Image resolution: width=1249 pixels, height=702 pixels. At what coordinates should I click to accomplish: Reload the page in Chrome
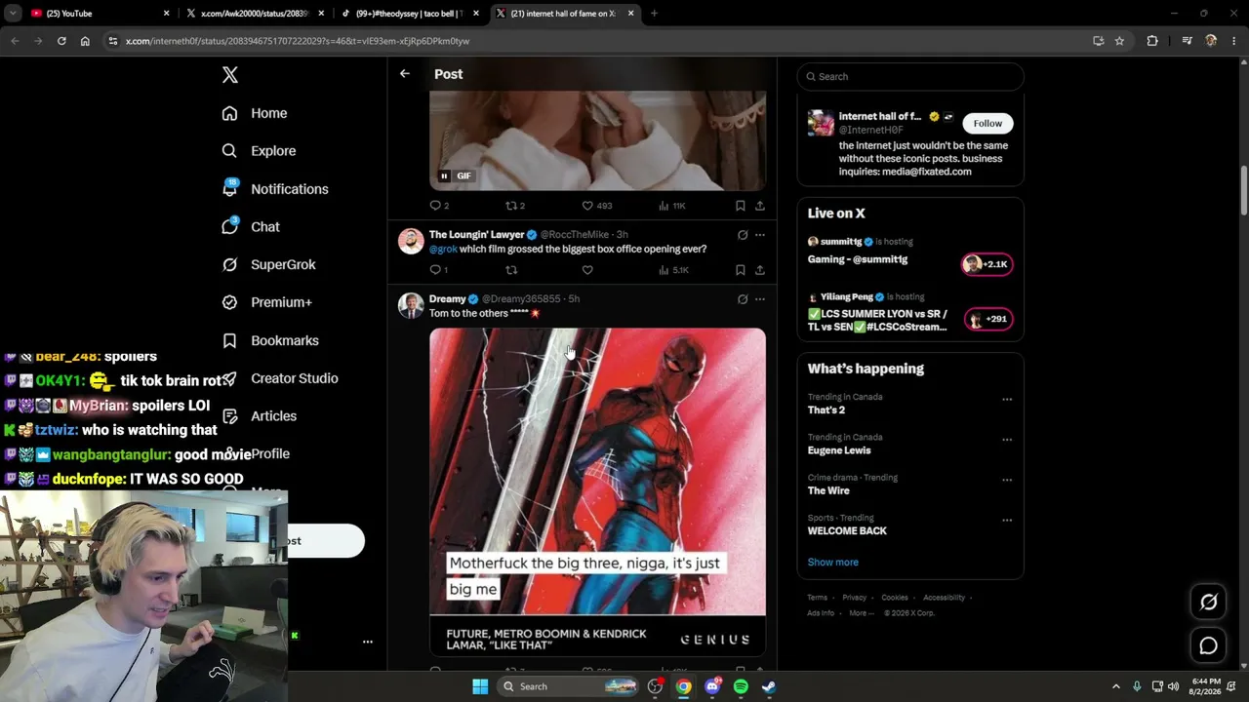61,41
